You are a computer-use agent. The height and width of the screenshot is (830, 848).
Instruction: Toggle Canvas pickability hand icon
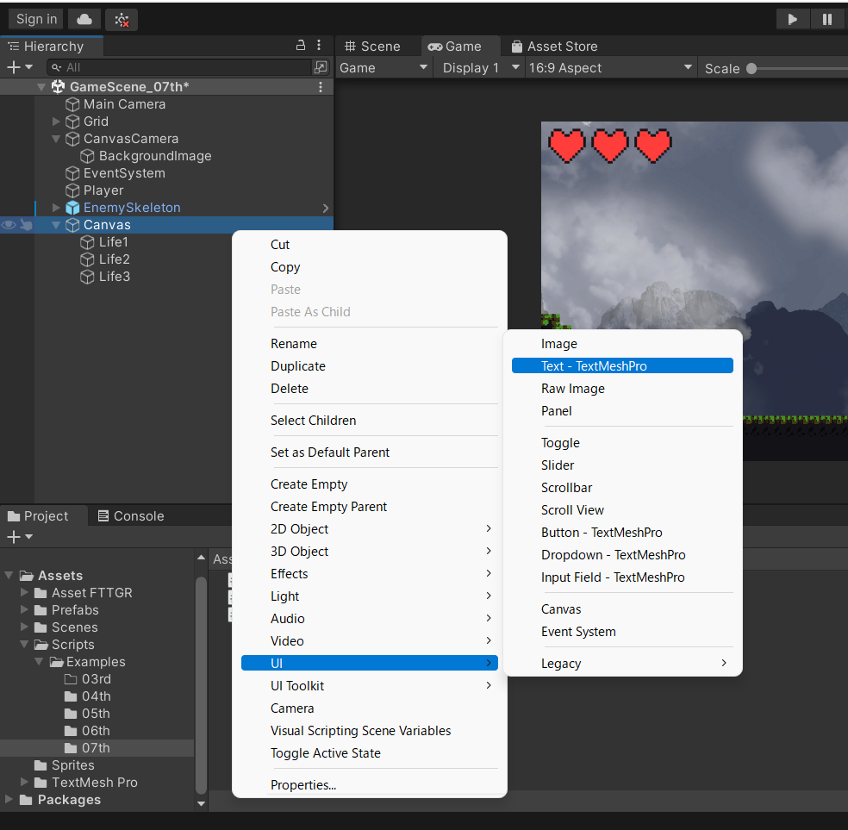tap(26, 225)
